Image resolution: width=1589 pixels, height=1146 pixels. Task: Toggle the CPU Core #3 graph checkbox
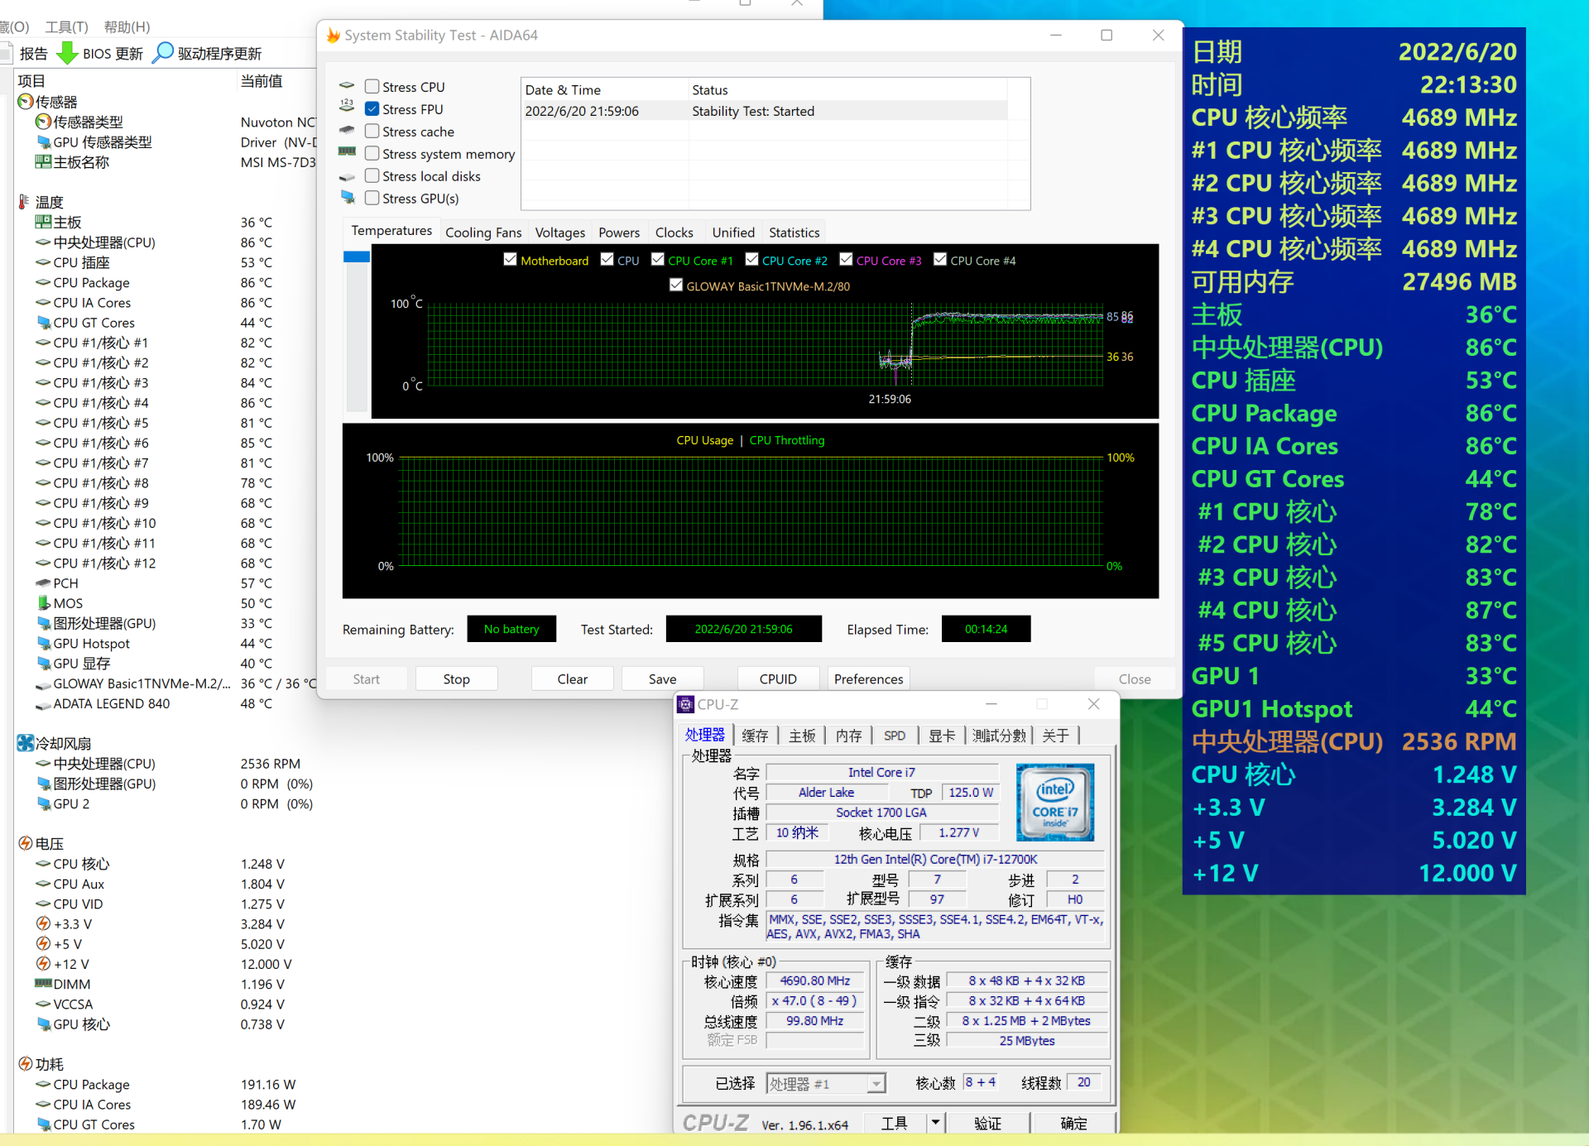(x=846, y=260)
